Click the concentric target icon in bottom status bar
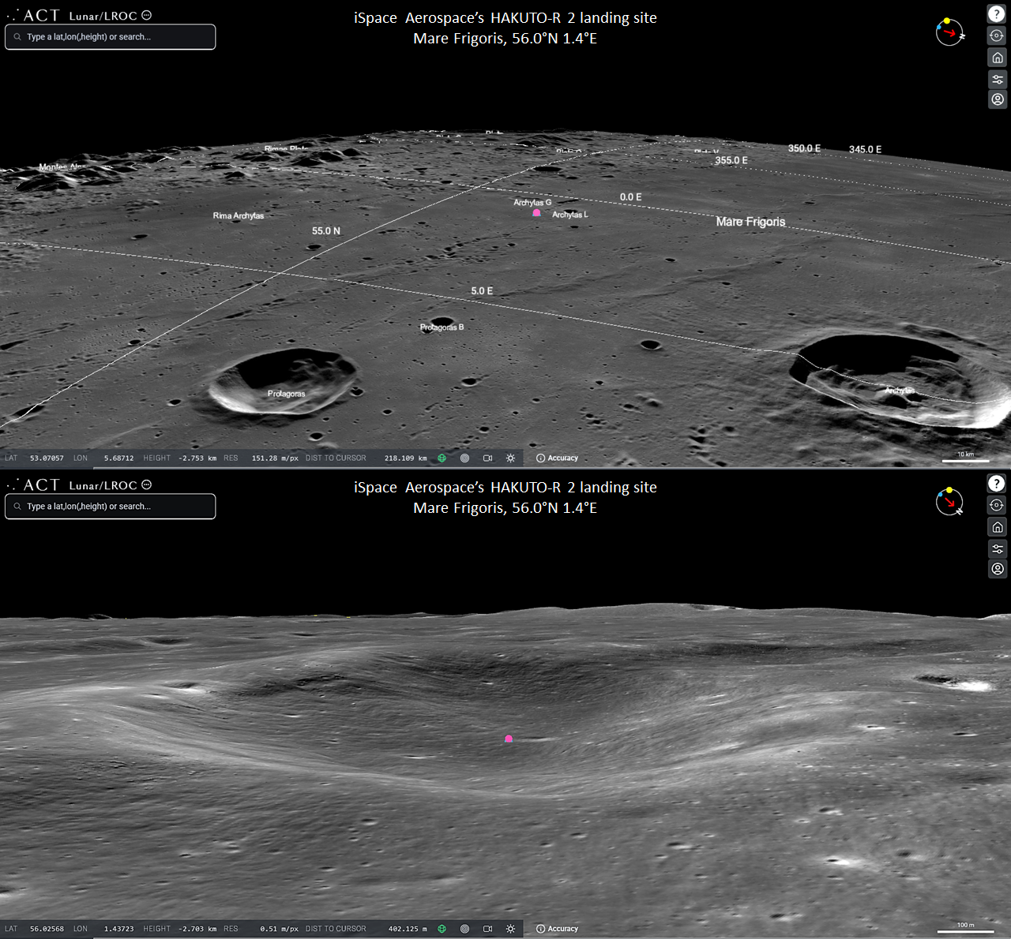Viewport: 1011px width, 939px height. click(465, 929)
